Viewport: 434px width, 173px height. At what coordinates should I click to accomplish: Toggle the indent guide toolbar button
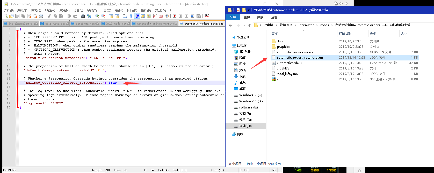pos(137,16)
